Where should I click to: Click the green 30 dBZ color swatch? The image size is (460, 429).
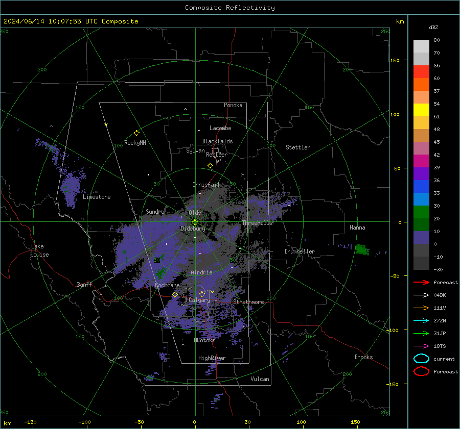tap(421, 212)
